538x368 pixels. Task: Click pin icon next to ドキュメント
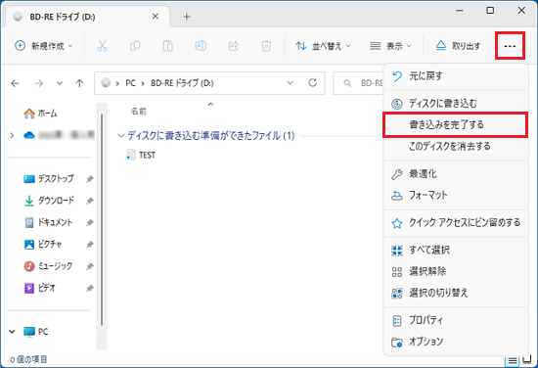coord(90,223)
